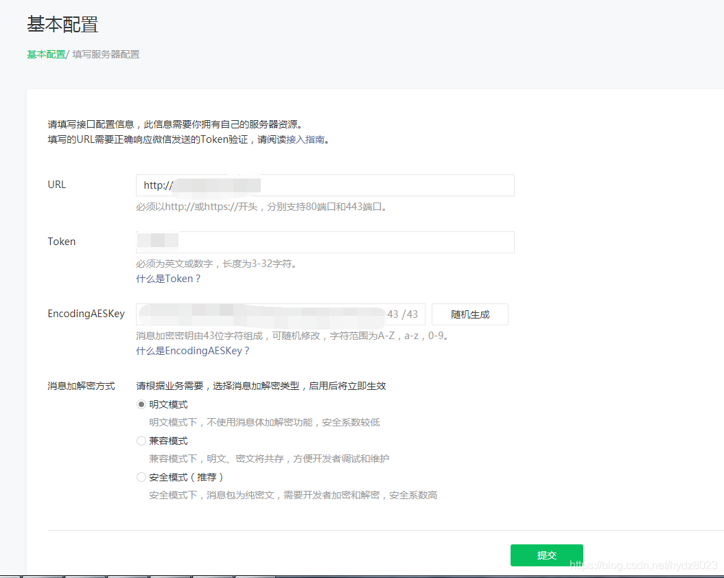Click the hint about 80端口和443端口
This screenshot has height=578, width=724.
tap(261, 207)
